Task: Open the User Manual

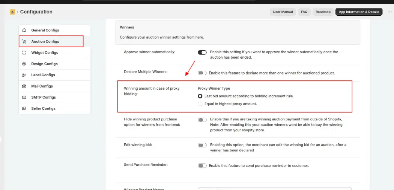Action: 283,12
